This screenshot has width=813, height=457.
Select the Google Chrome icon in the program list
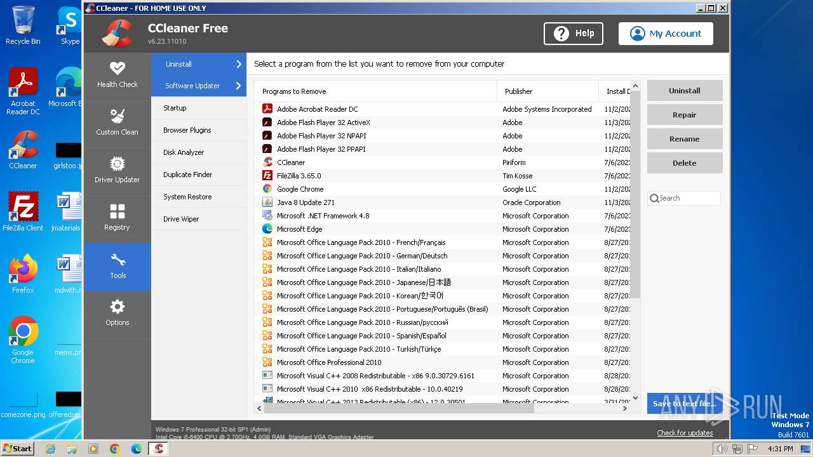267,189
